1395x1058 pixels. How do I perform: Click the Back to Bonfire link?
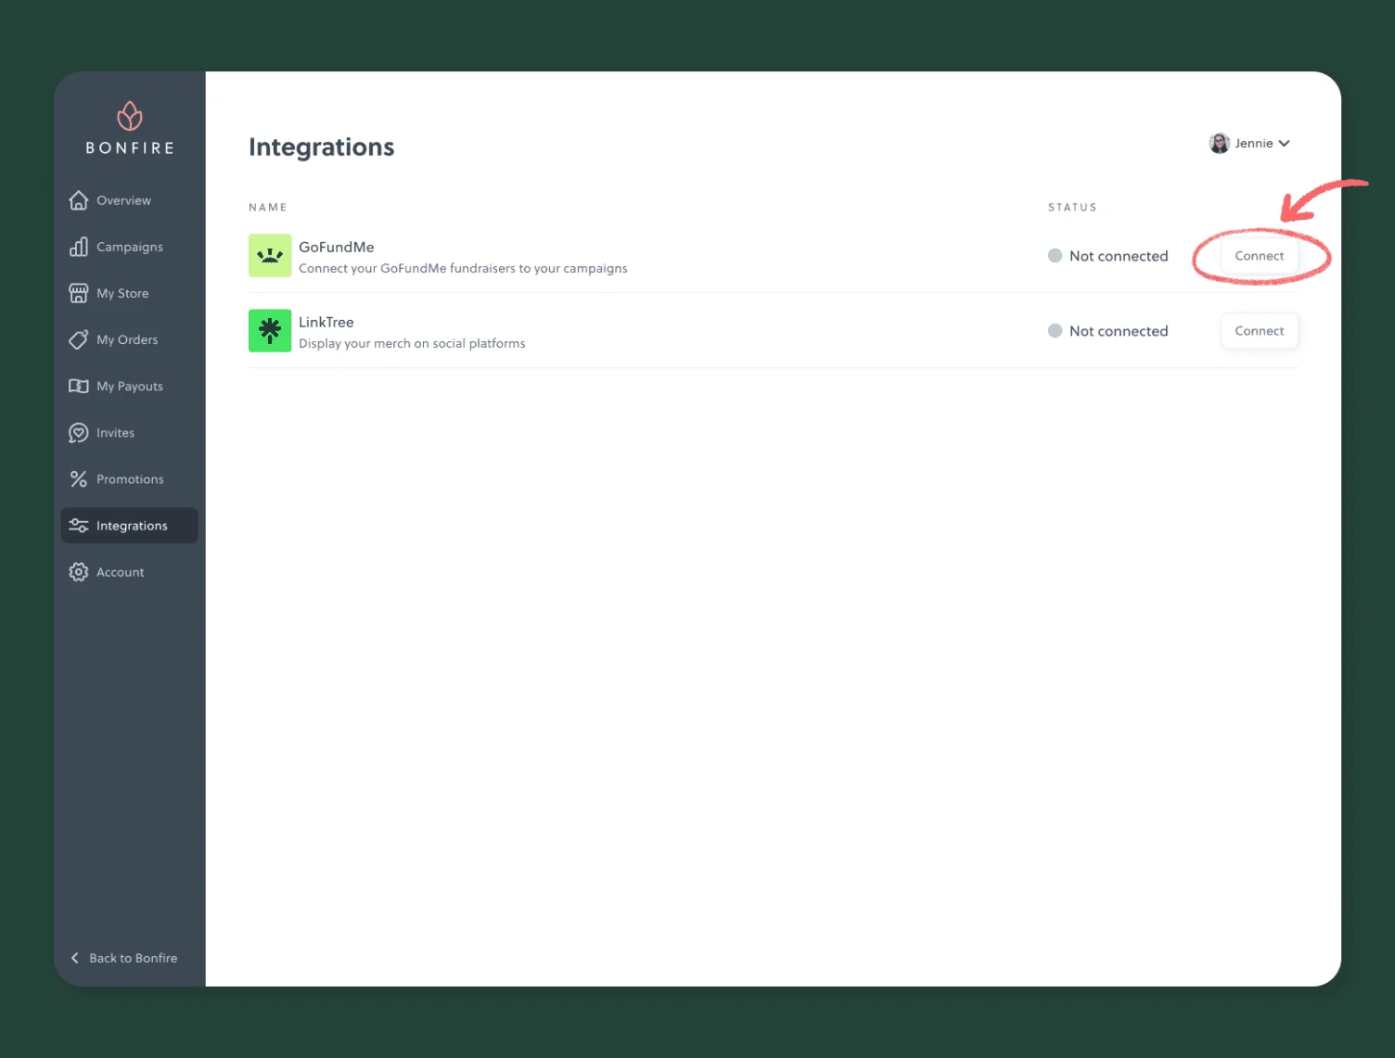(x=124, y=958)
